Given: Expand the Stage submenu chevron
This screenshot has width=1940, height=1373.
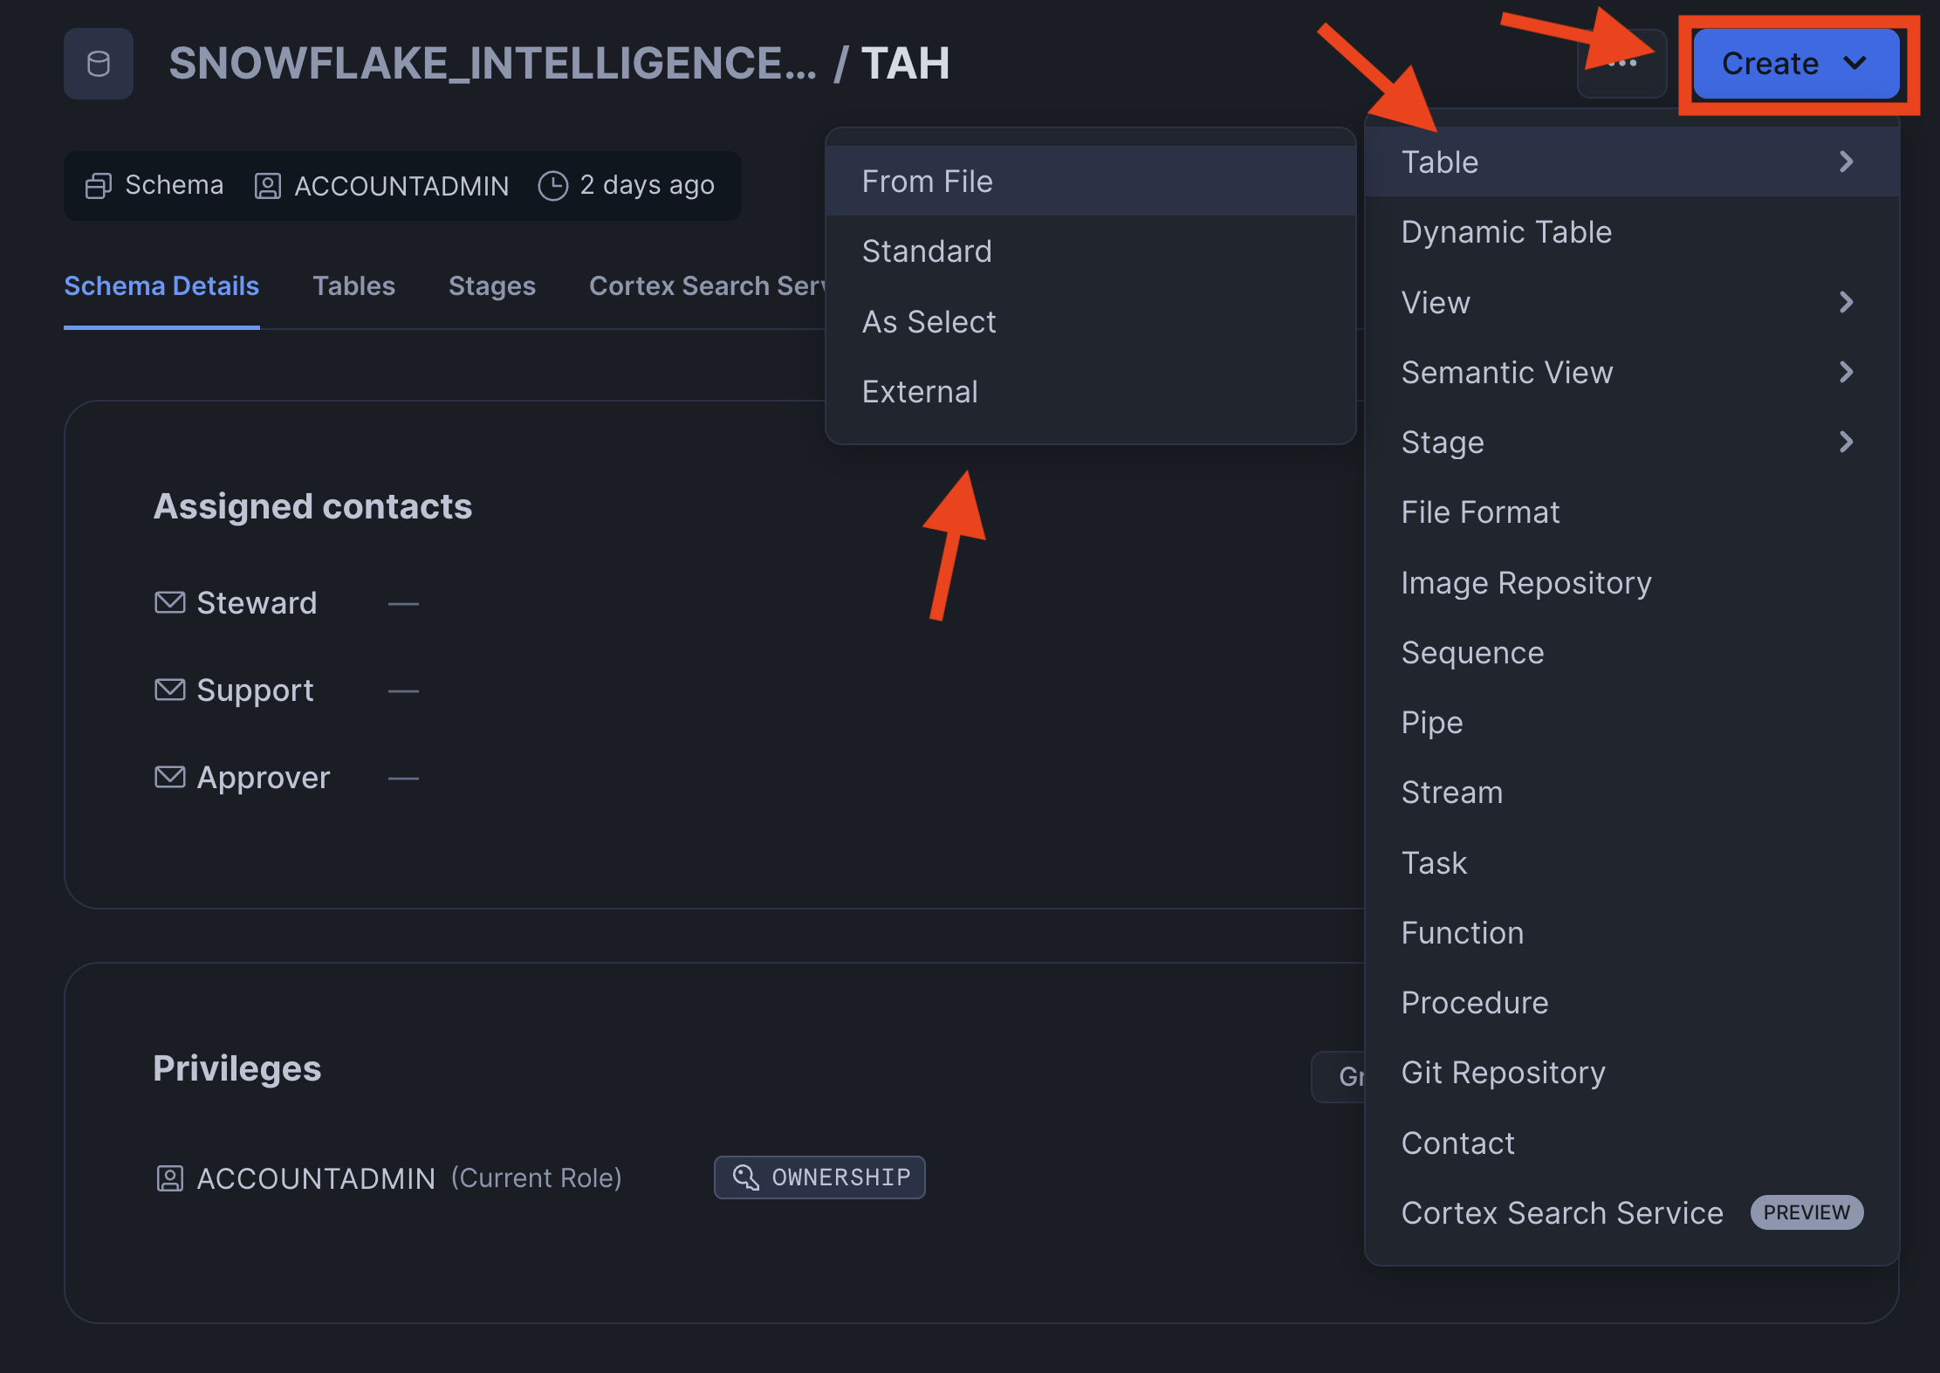Looking at the screenshot, I should [x=1846, y=443].
